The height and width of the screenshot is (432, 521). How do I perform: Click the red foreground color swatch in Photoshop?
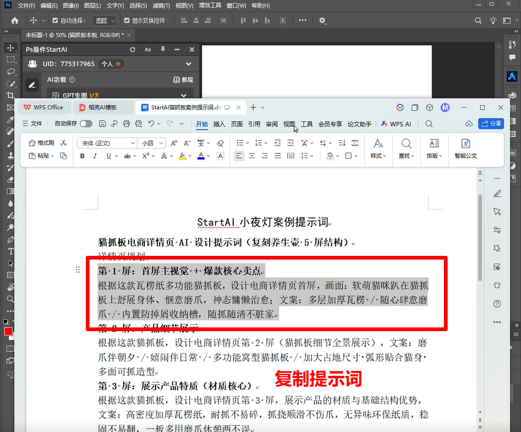point(8,331)
